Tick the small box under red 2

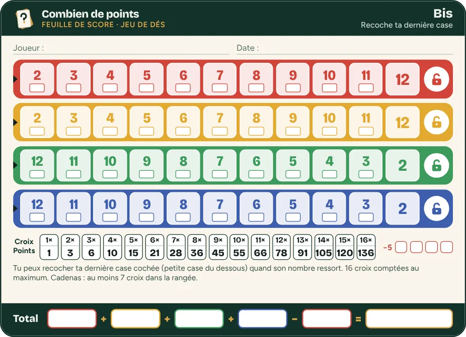point(37,88)
